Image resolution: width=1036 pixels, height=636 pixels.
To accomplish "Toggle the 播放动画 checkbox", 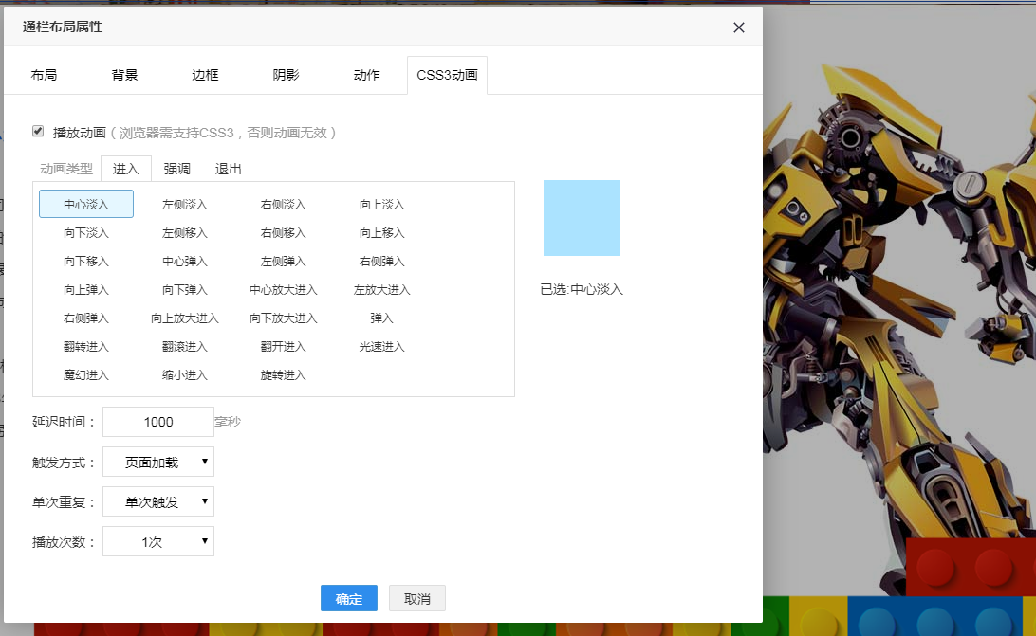I will click(x=38, y=132).
